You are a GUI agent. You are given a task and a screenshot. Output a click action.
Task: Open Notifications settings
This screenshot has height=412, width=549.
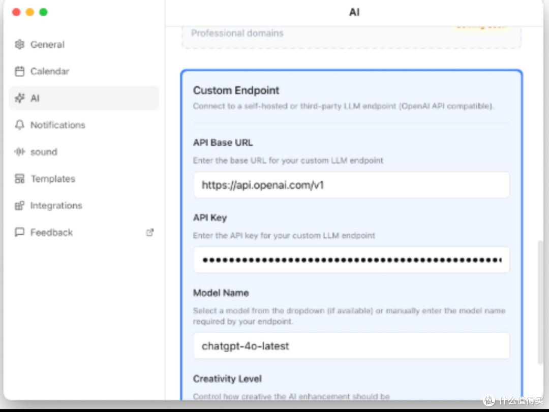(84, 125)
